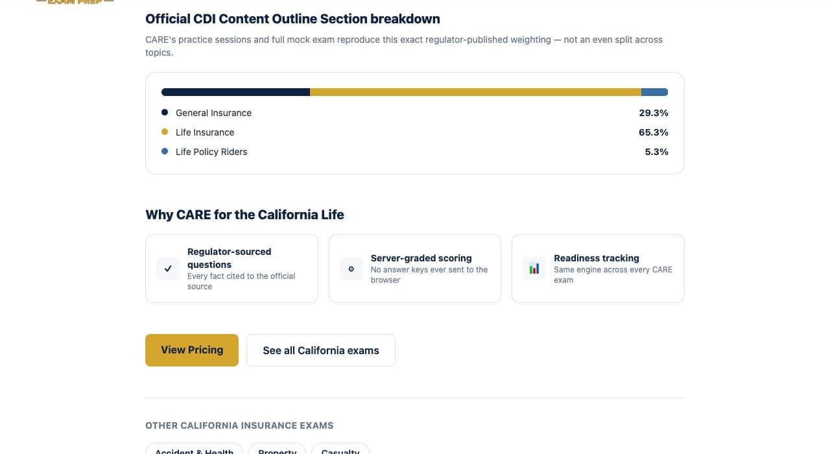Click the text 'Every fact cited to the official source'
Viewport: 830px width, 454px height.
241,281
